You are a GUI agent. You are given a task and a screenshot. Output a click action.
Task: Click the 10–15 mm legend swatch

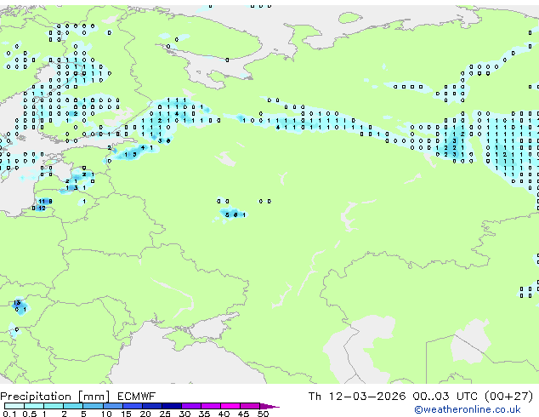coord(113,406)
